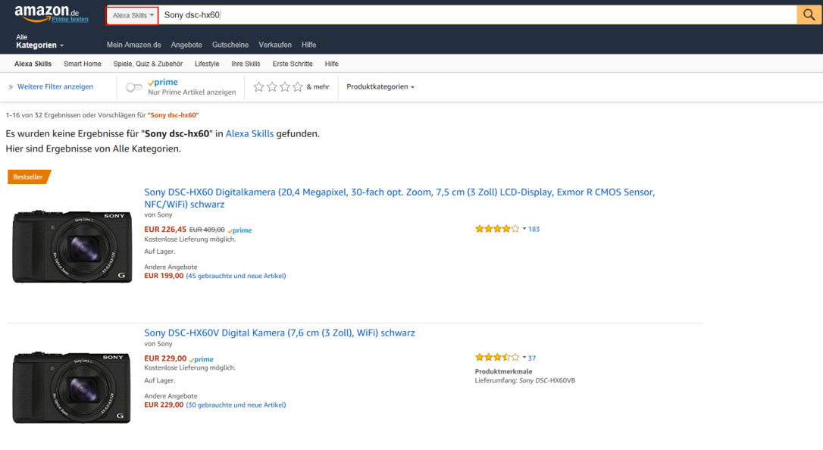The width and height of the screenshot is (823, 450).
Task: Click the Lieferumfang: Sony DSC-HX60VB text
Action: tap(525, 381)
